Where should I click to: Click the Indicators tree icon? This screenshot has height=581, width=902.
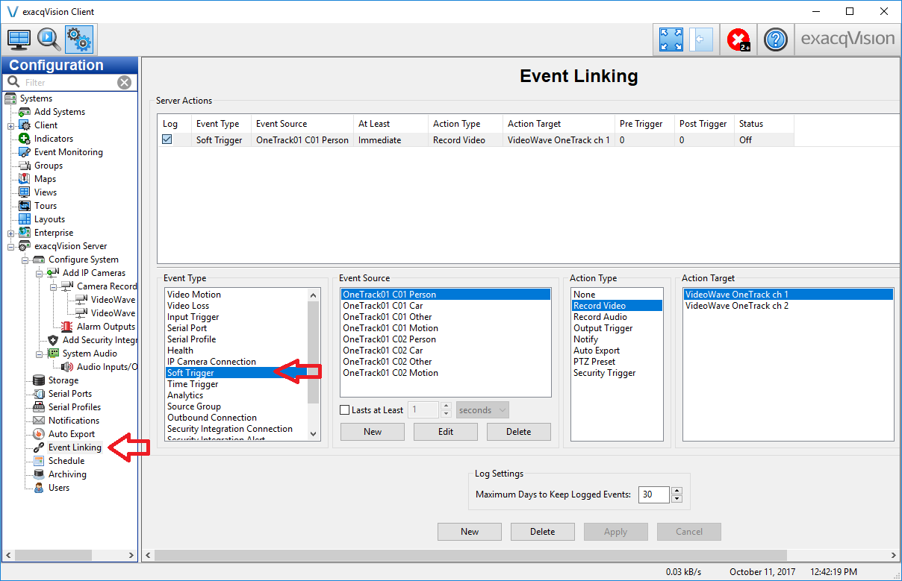click(x=25, y=139)
